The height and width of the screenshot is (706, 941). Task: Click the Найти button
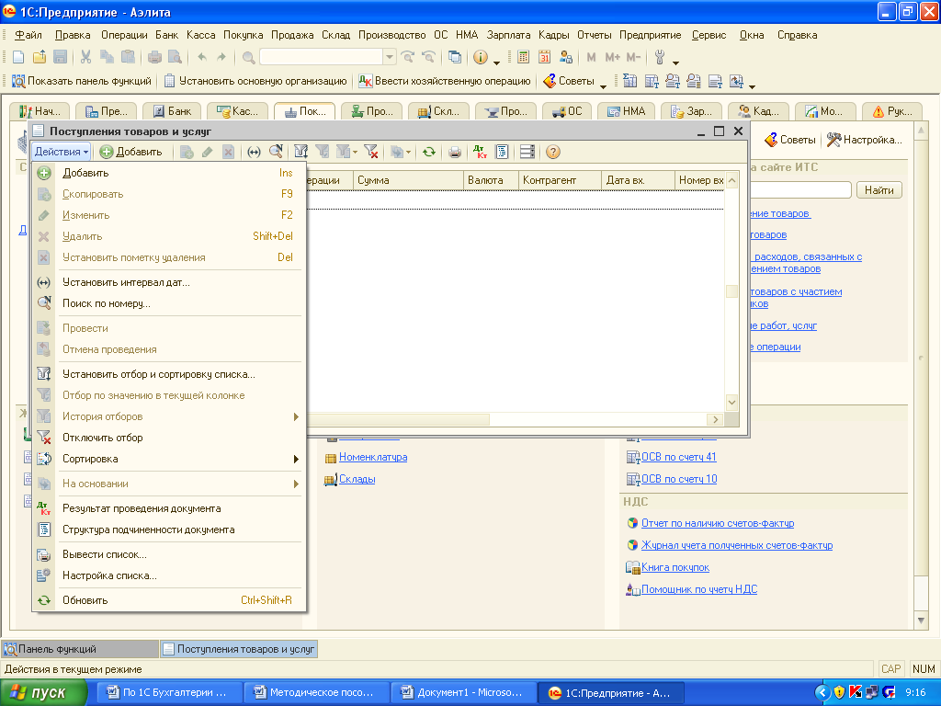click(x=879, y=190)
